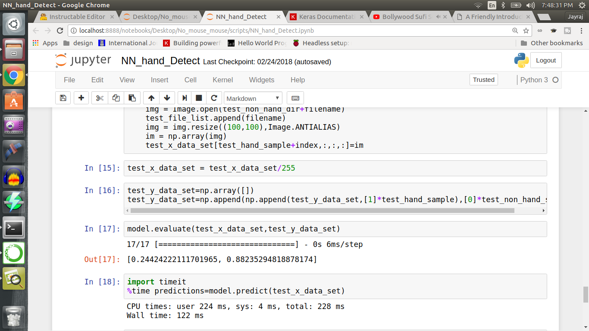Open the File menu
589x331 pixels.
coord(69,80)
